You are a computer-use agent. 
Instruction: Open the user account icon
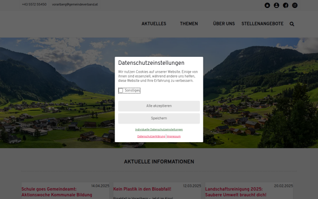277,5
